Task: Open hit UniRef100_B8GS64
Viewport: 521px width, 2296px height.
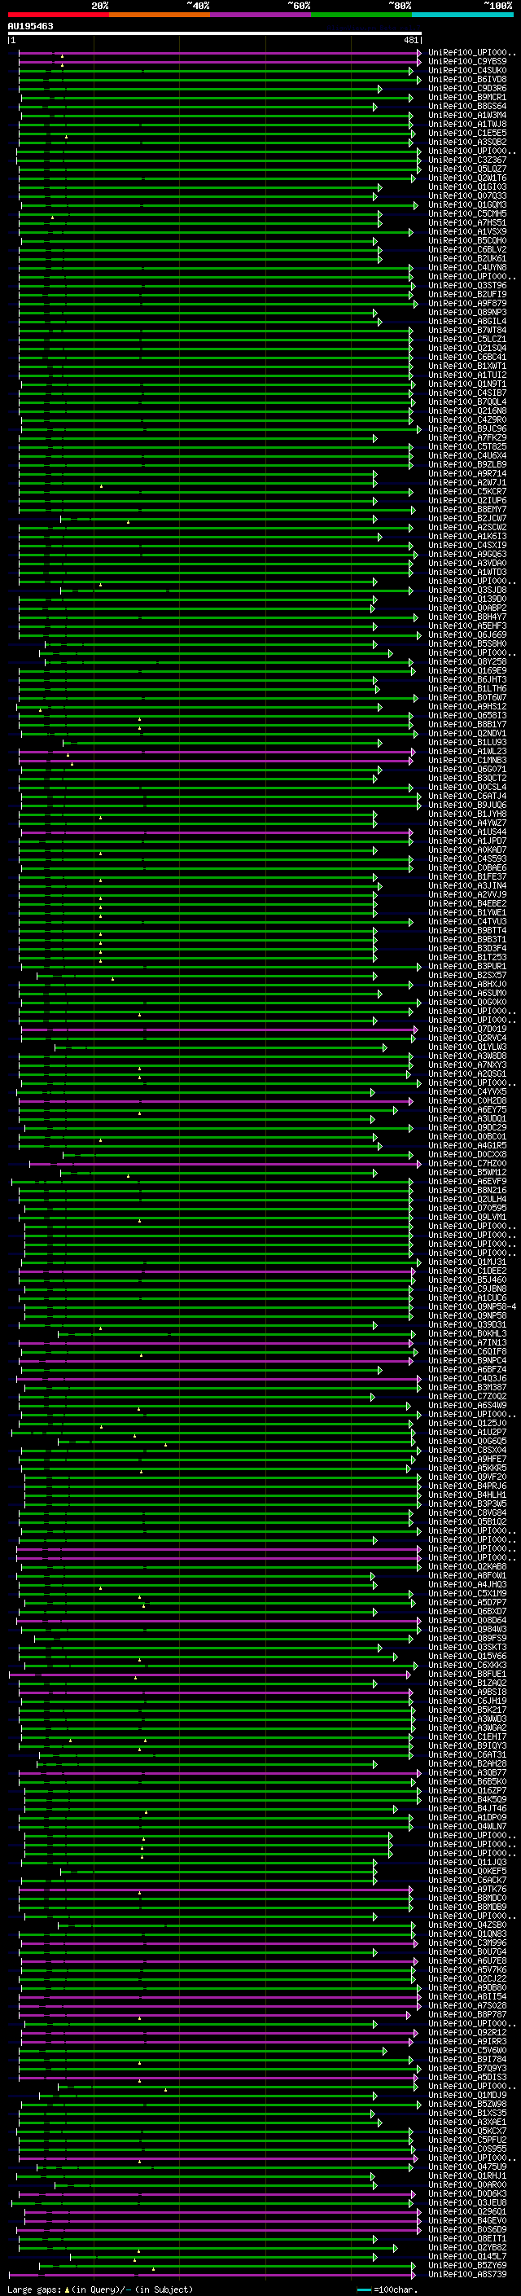Action: [x=467, y=106]
